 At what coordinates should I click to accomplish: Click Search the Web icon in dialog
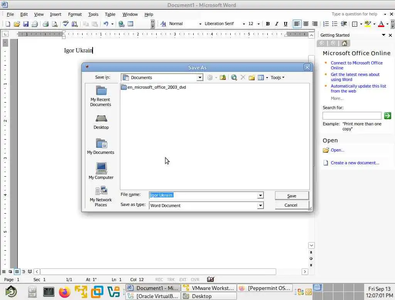[x=234, y=78]
